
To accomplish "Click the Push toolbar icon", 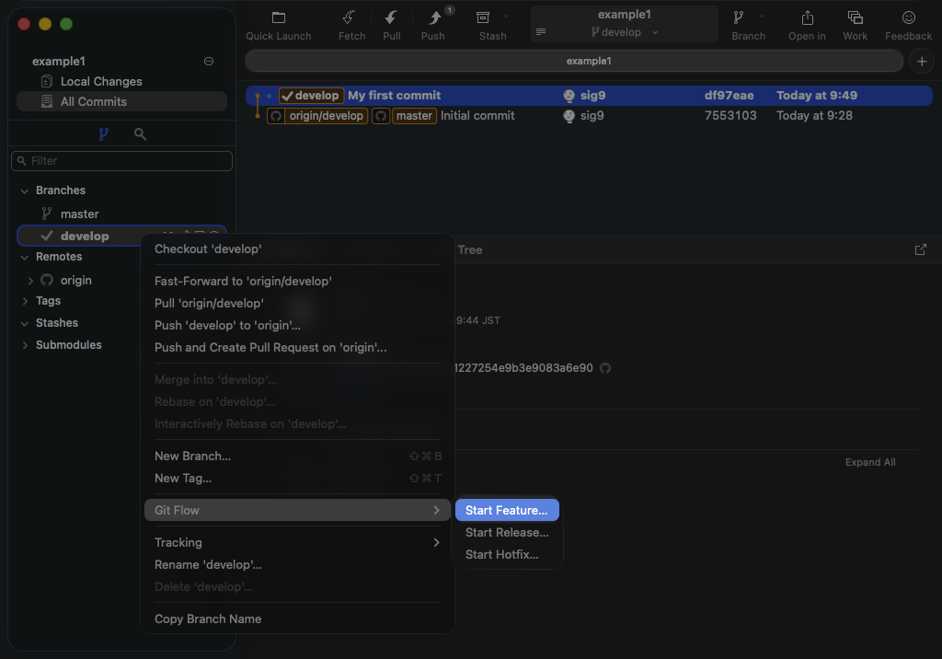I will coord(434,18).
